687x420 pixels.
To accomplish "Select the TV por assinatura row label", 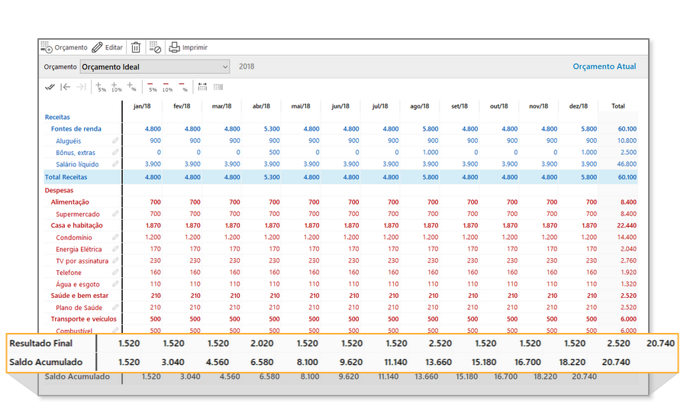I will tap(82, 261).
